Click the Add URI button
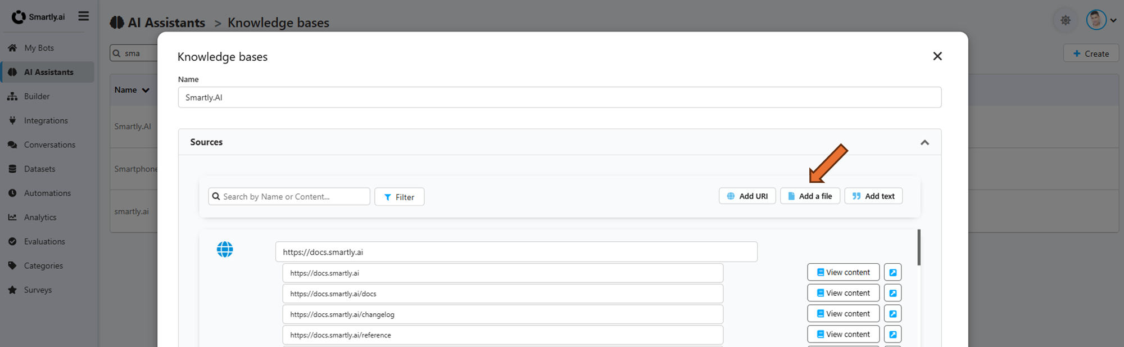This screenshot has height=347, width=1124. click(x=747, y=196)
